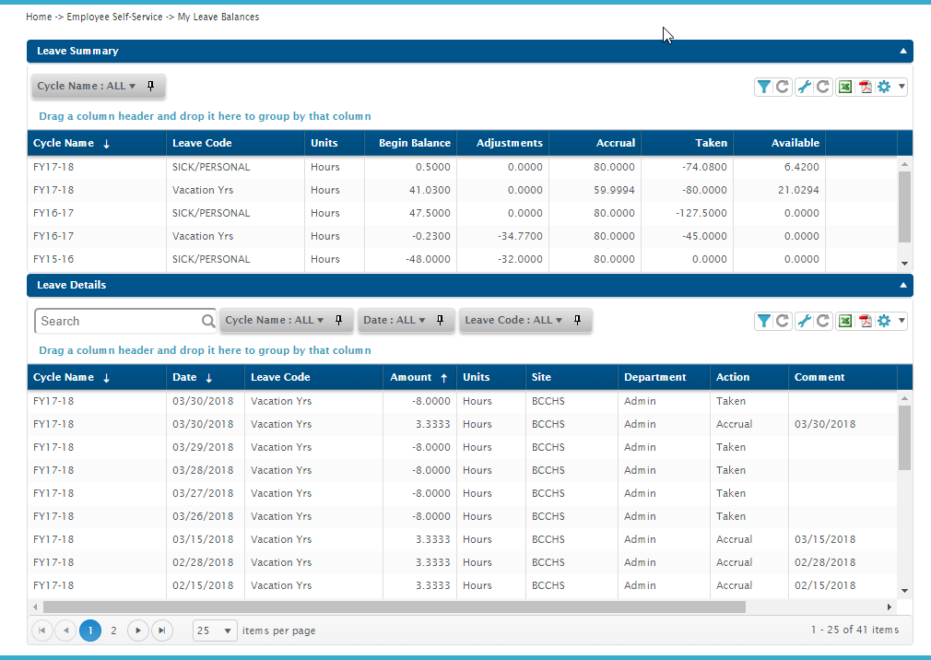The image size is (931, 660).
Task: Sort Leave Details by Action header
Action: click(x=748, y=377)
